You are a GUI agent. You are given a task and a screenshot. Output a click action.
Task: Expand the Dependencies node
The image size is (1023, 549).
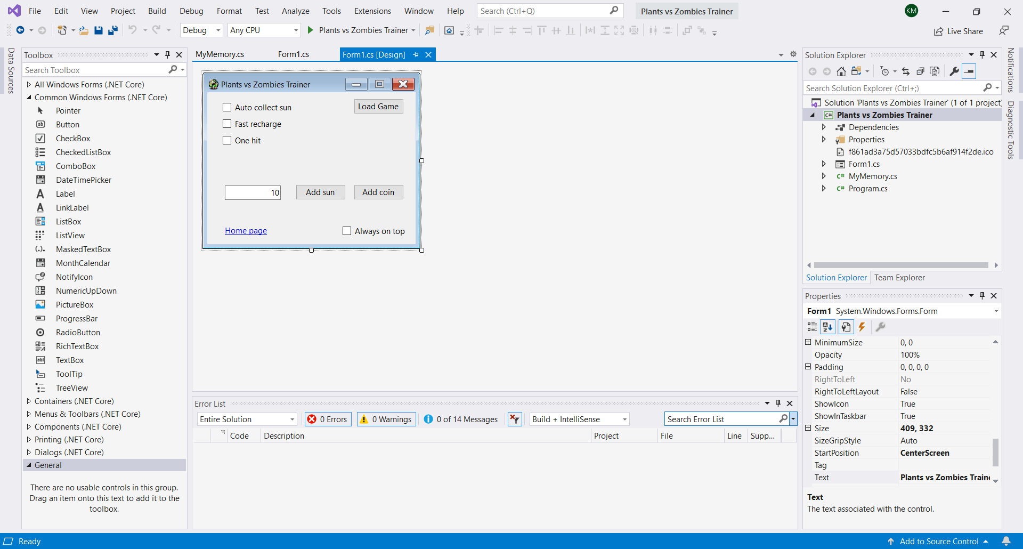coord(824,127)
